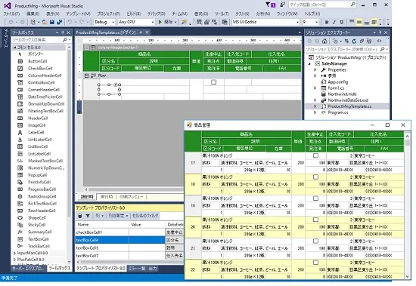Click the Save icon in the main toolbar
The height and width of the screenshot is (286, 416).
coord(52,22)
